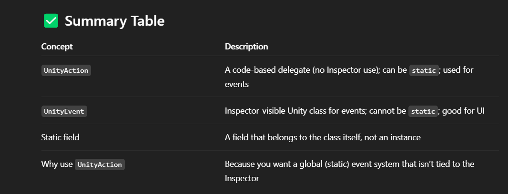Click the Description column header
The image size is (508, 194).
246,47
